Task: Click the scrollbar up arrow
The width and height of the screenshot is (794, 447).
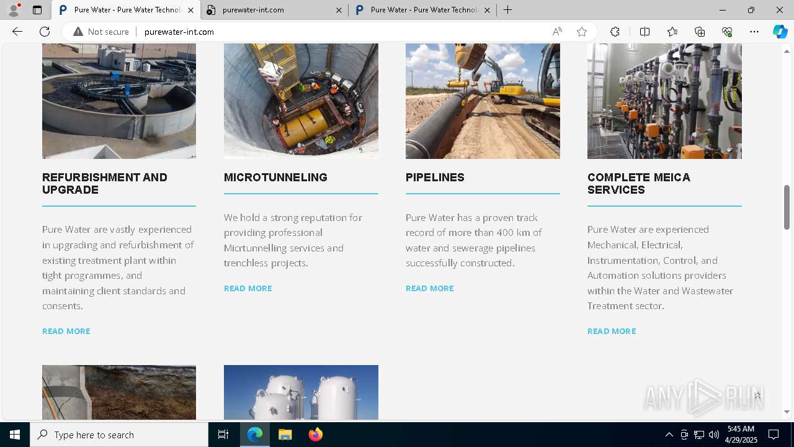Action: pyautogui.click(x=787, y=51)
